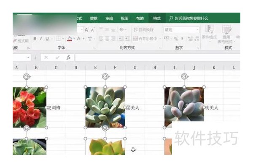Apply Percent Style format
Image resolution: width=253 pixels, height=168 pixels.
click(176, 39)
